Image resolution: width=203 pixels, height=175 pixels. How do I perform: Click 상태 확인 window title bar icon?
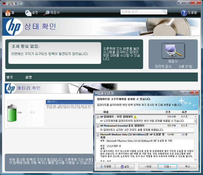pyautogui.click(x=4, y=3)
